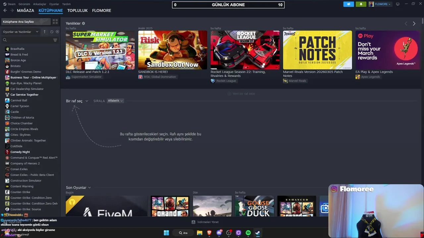Click the Cartel Tycoon skull icon
The image size is (424, 238).
pos(7,106)
